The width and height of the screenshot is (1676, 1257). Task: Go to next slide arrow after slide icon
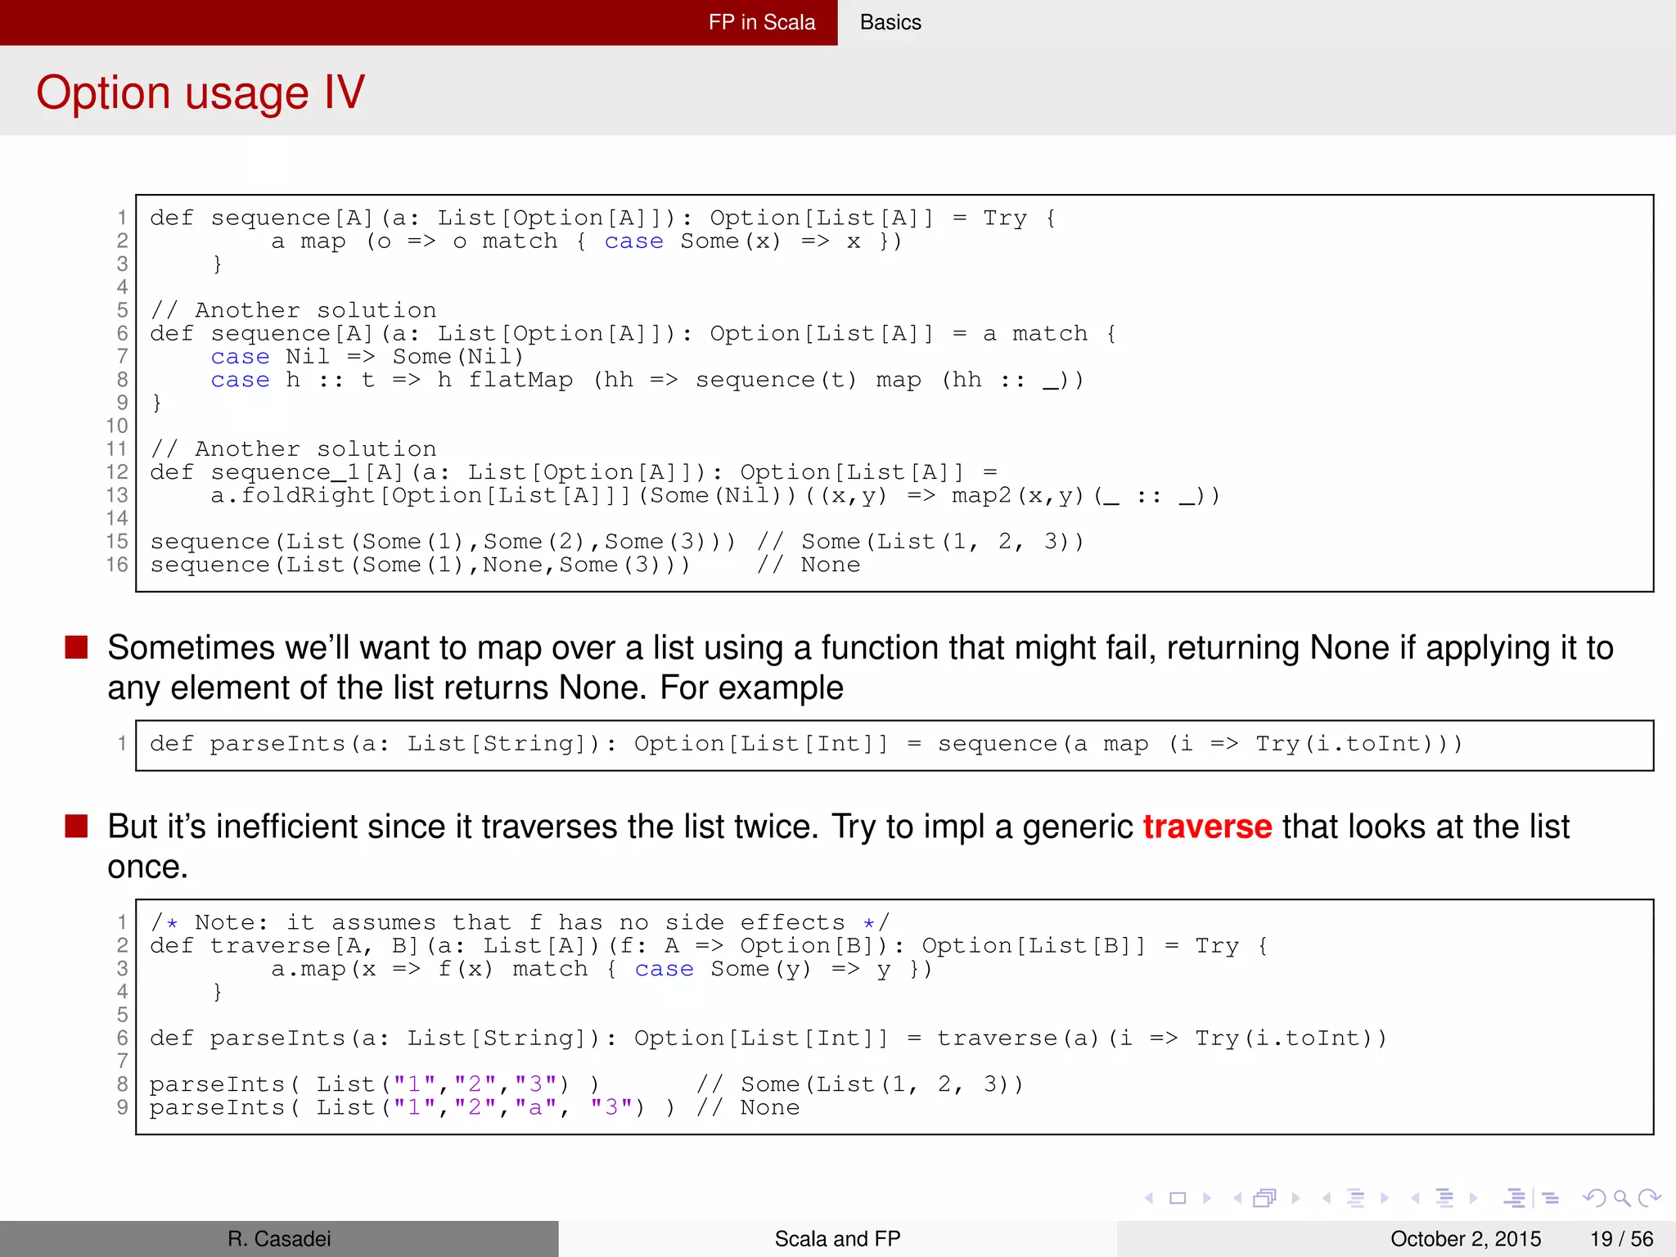pyautogui.click(x=1207, y=1198)
